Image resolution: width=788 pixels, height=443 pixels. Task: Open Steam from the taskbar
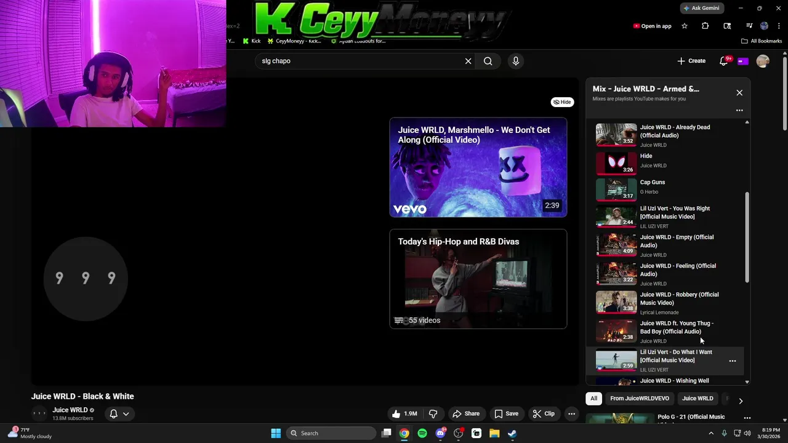[512, 433]
